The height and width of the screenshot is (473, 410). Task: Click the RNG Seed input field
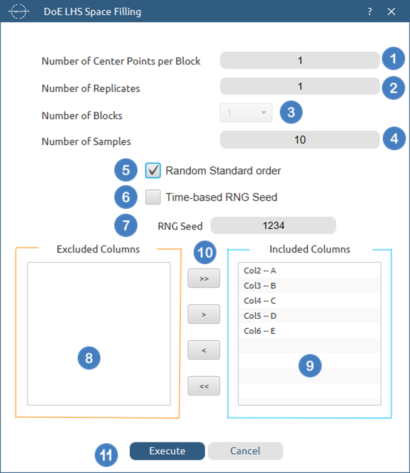pos(273,225)
